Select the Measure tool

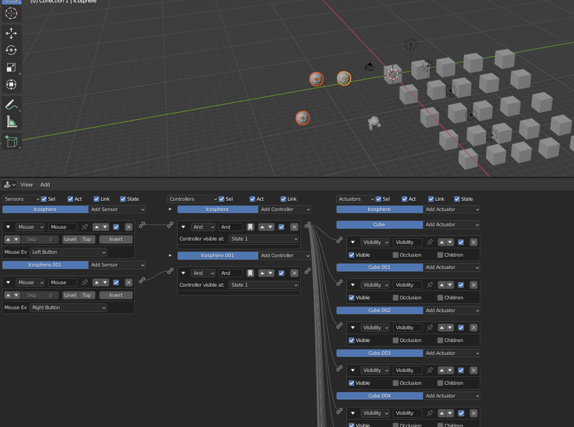[12, 120]
